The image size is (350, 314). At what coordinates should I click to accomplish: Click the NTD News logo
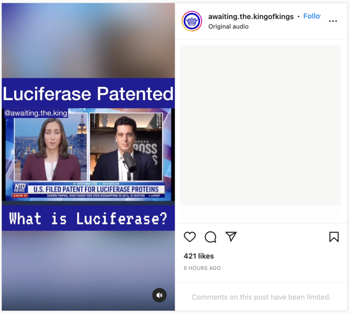[x=20, y=188]
